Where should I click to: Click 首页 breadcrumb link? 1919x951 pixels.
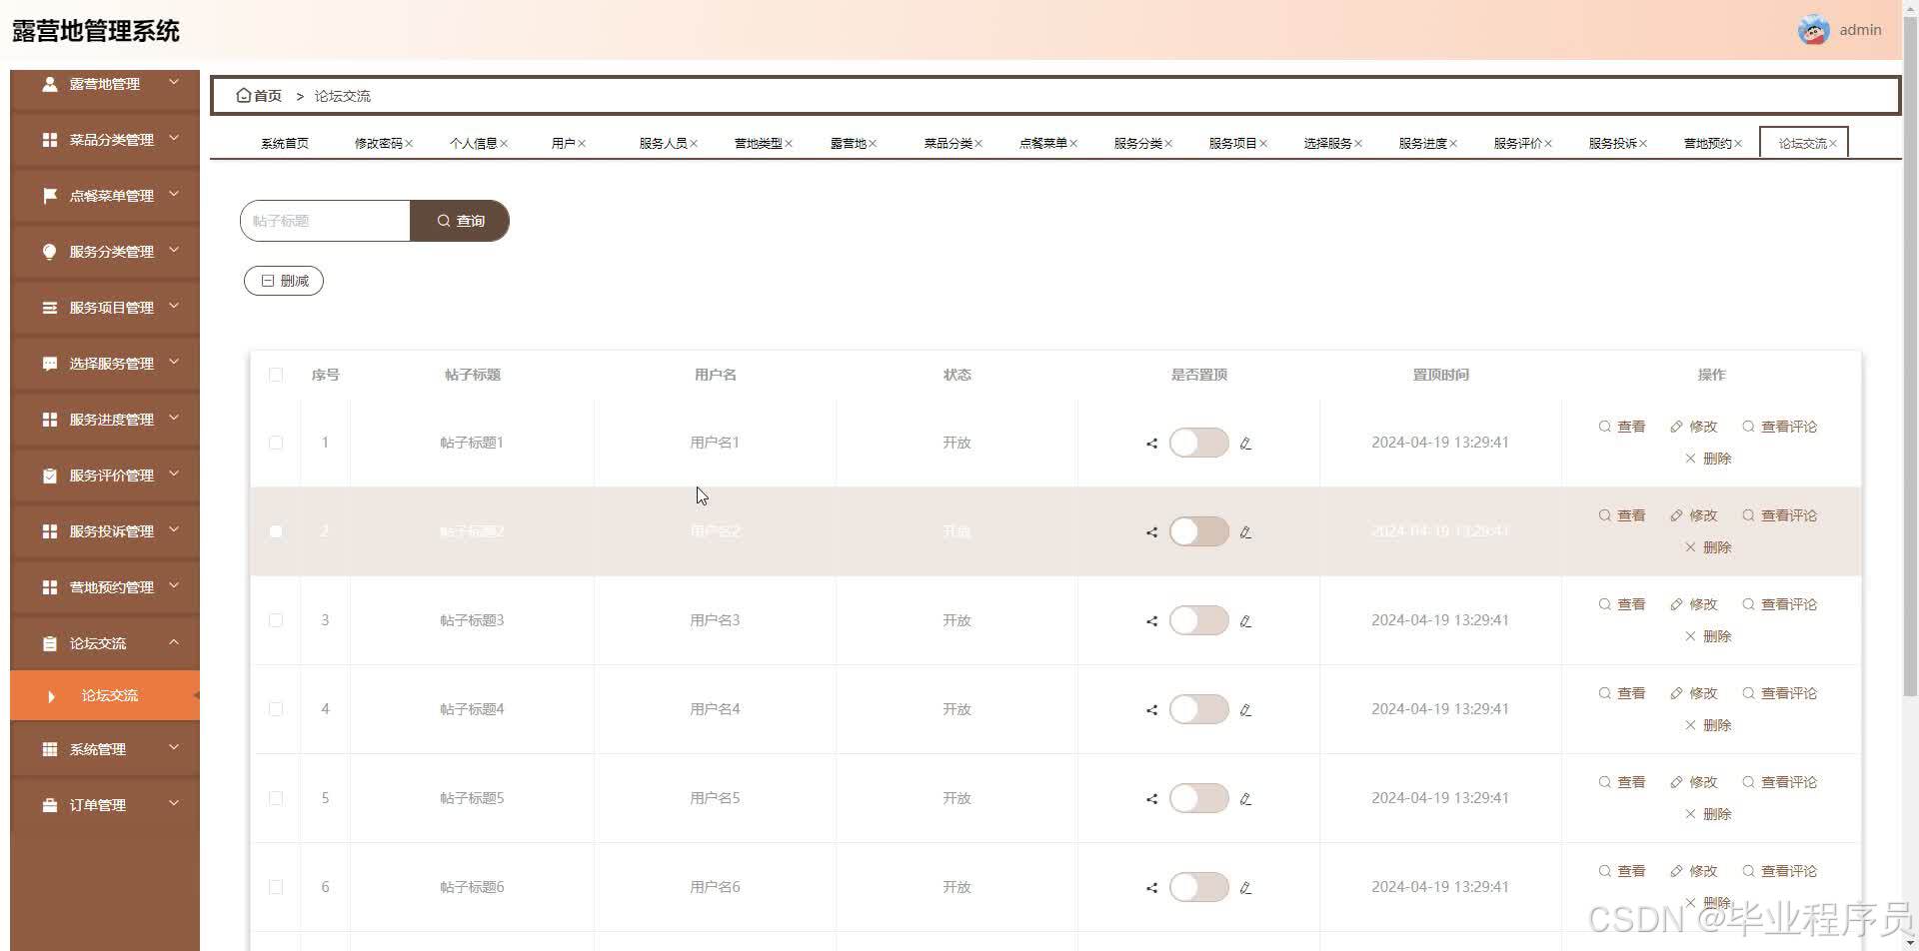pos(259,96)
